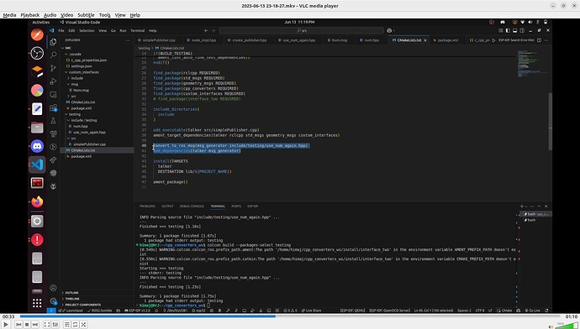The image size is (580, 329).
Task: Switch to the PORTS panel tab
Action: point(236,206)
